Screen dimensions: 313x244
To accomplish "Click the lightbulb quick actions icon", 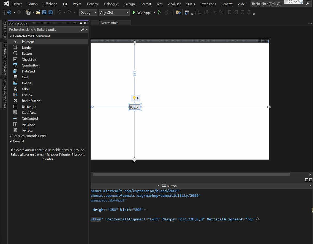I will tap(134, 98).
